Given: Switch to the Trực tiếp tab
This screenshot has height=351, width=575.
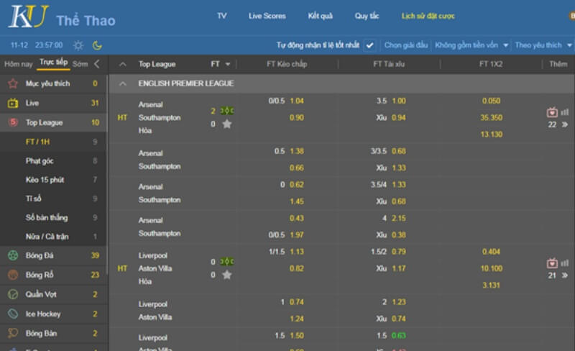Looking at the screenshot, I should tap(53, 63).
